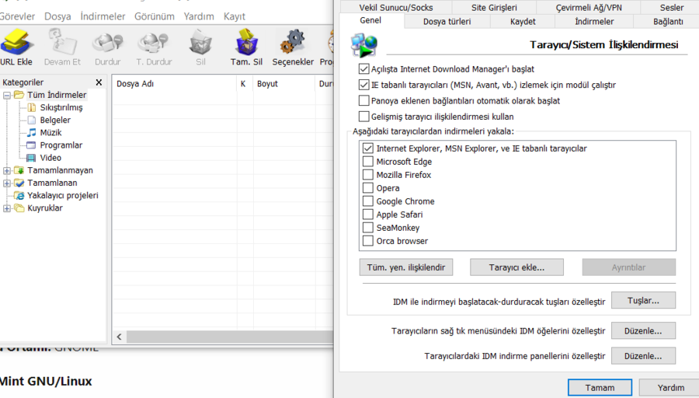Click the Durdur stop icon
This screenshot has width=699, height=398.
[x=107, y=42]
